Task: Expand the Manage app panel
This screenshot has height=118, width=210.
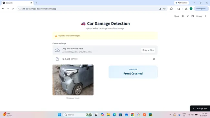Action: (x=200, y=109)
